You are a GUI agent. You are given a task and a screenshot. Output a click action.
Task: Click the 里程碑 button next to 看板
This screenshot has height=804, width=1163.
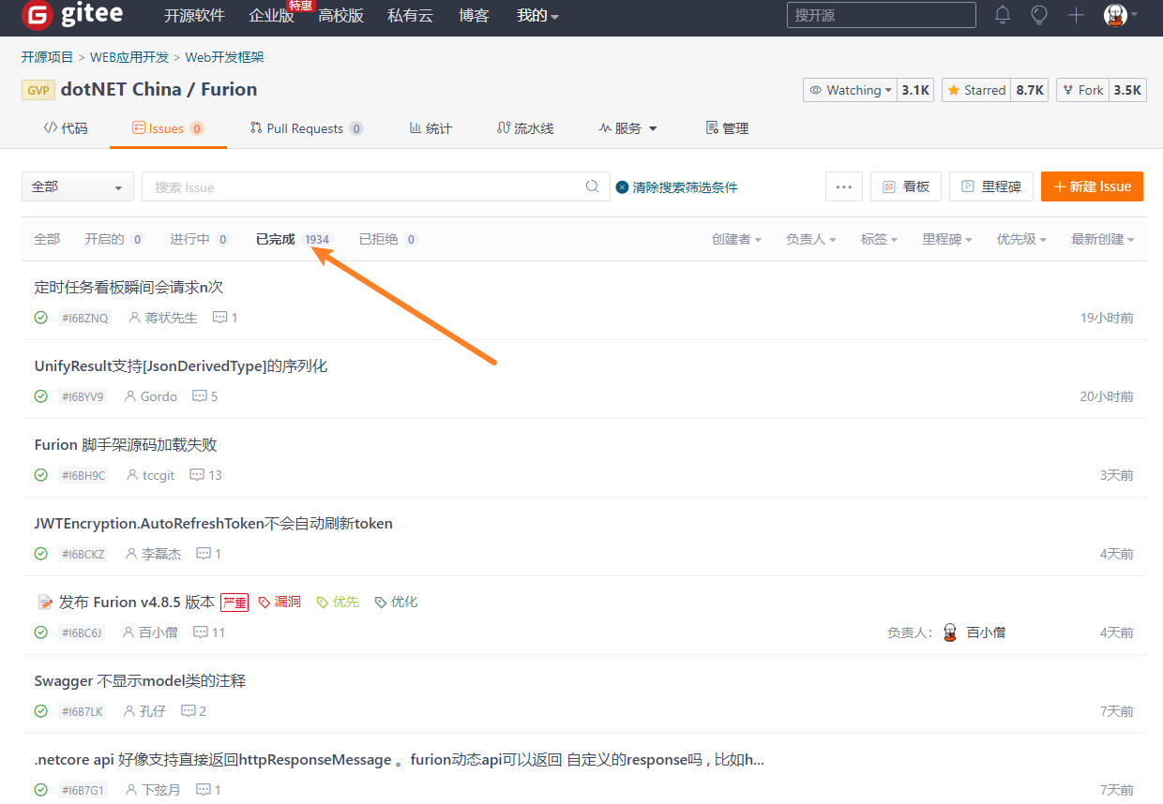(x=991, y=186)
